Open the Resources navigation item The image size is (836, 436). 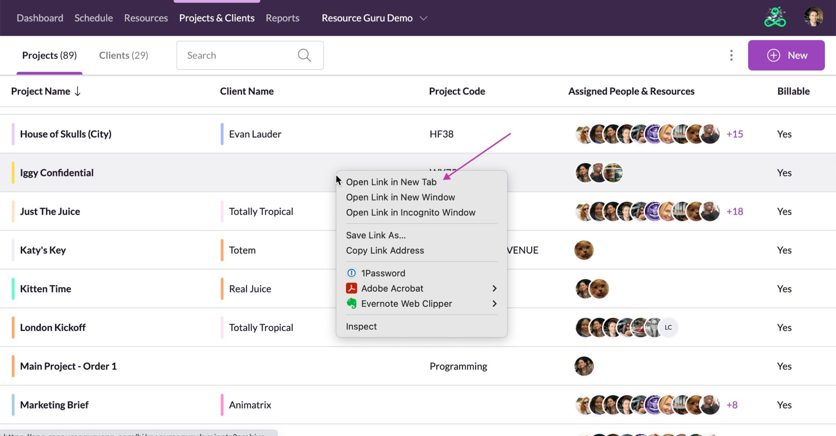pos(146,18)
